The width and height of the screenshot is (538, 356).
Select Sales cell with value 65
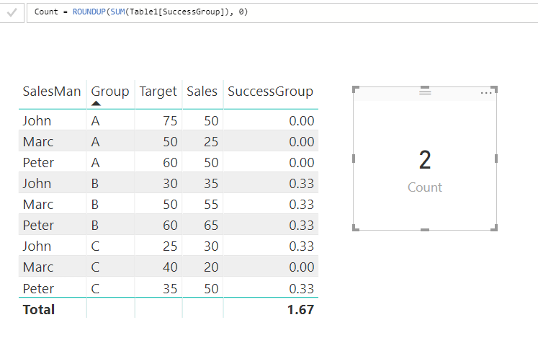(211, 226)
